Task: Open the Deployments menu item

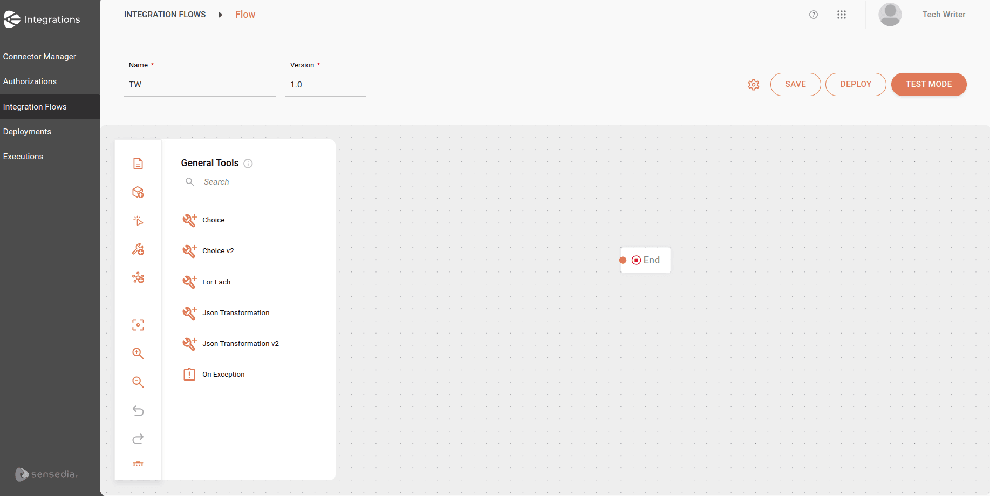Action: [x=27, y=132]
